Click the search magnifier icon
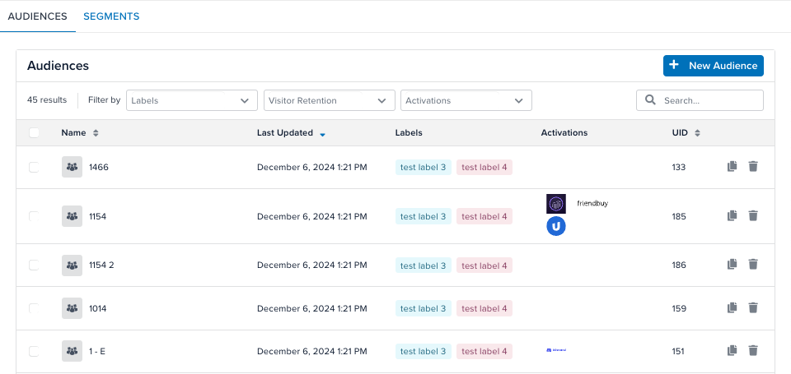Viewport: 791px width, 374px height. (x=651, y=99)
